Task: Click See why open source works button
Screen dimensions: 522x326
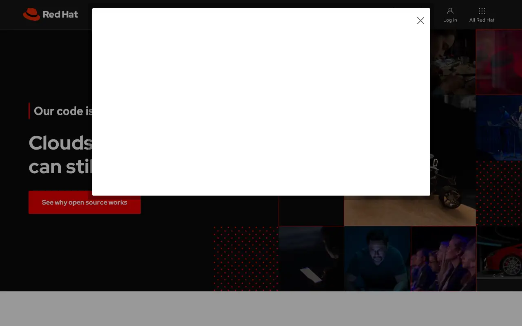Action: pyautogui.click(x=84, y=202)
